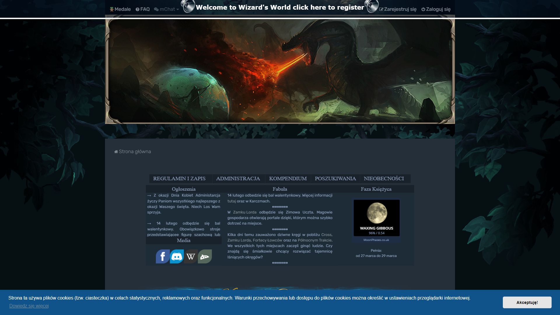Go to Strona główna breadcrumb
The height and width of the screenshot is (315, 560).
pyautogui.click(x=135, y=152)
